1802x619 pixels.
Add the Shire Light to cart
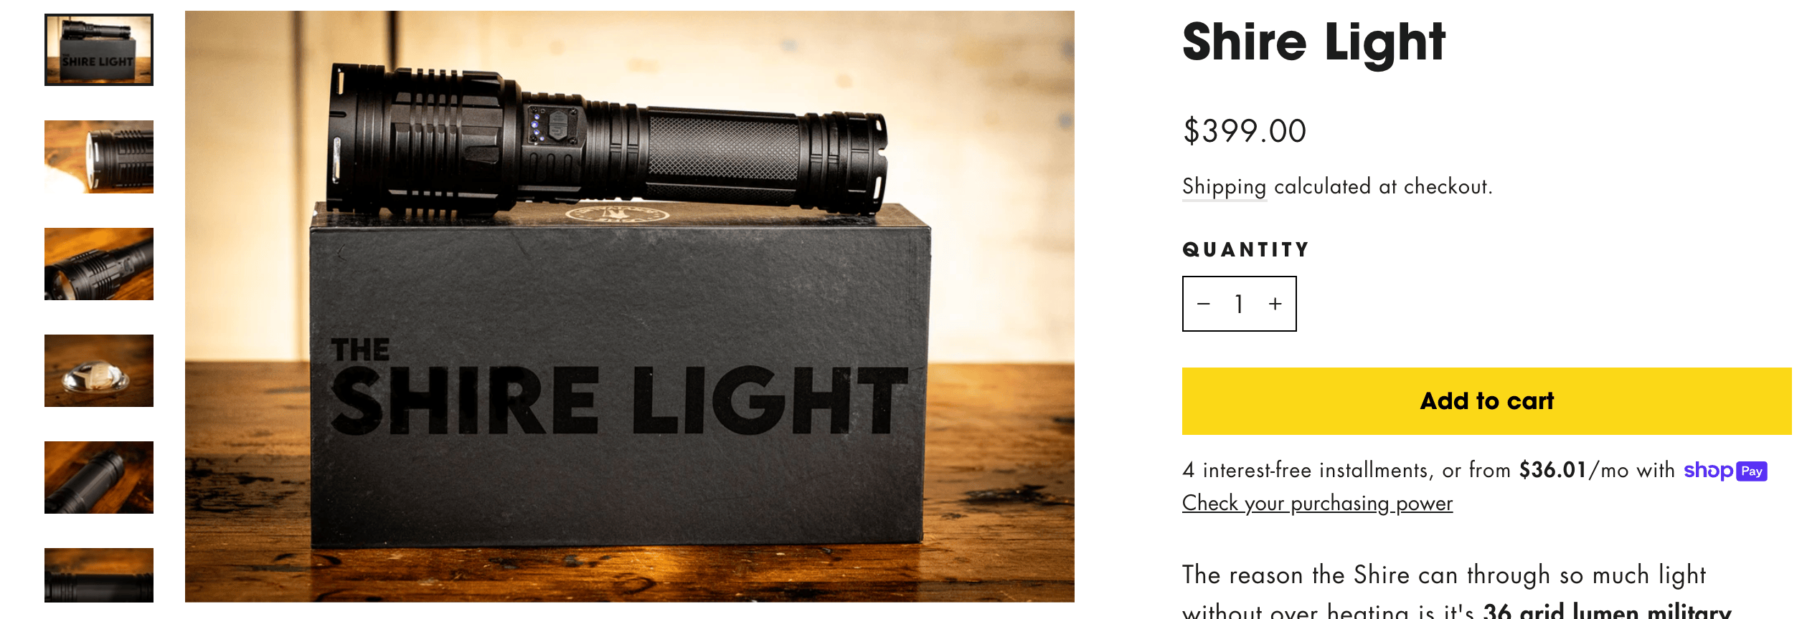[x=1487, y=401]
